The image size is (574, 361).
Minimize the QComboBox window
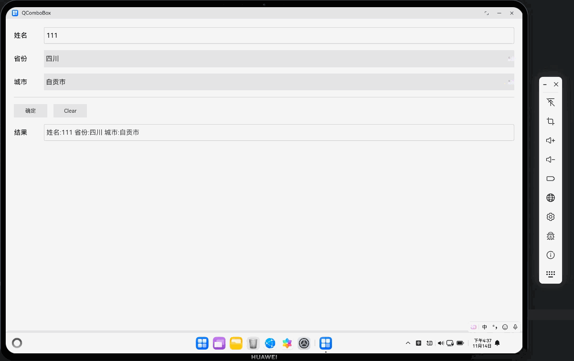point(499,13)
